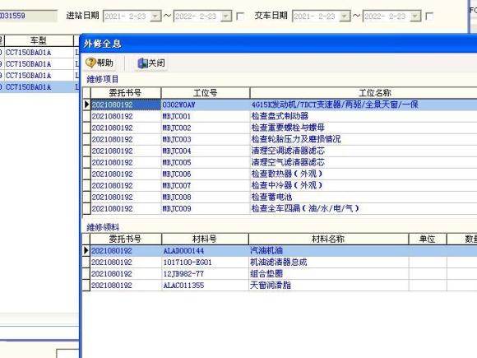Click the 单位 column header
Image resolution: width=477 pixels, height=358 pixels.
(x=428, y=239)
